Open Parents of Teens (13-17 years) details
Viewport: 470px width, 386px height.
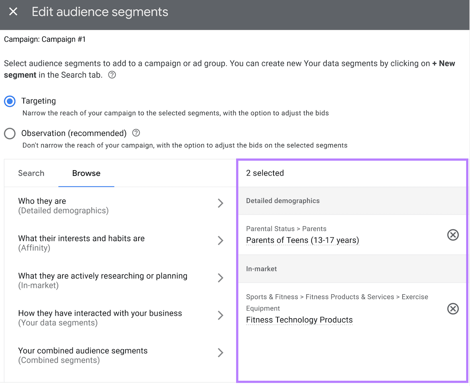pos(302,240)
